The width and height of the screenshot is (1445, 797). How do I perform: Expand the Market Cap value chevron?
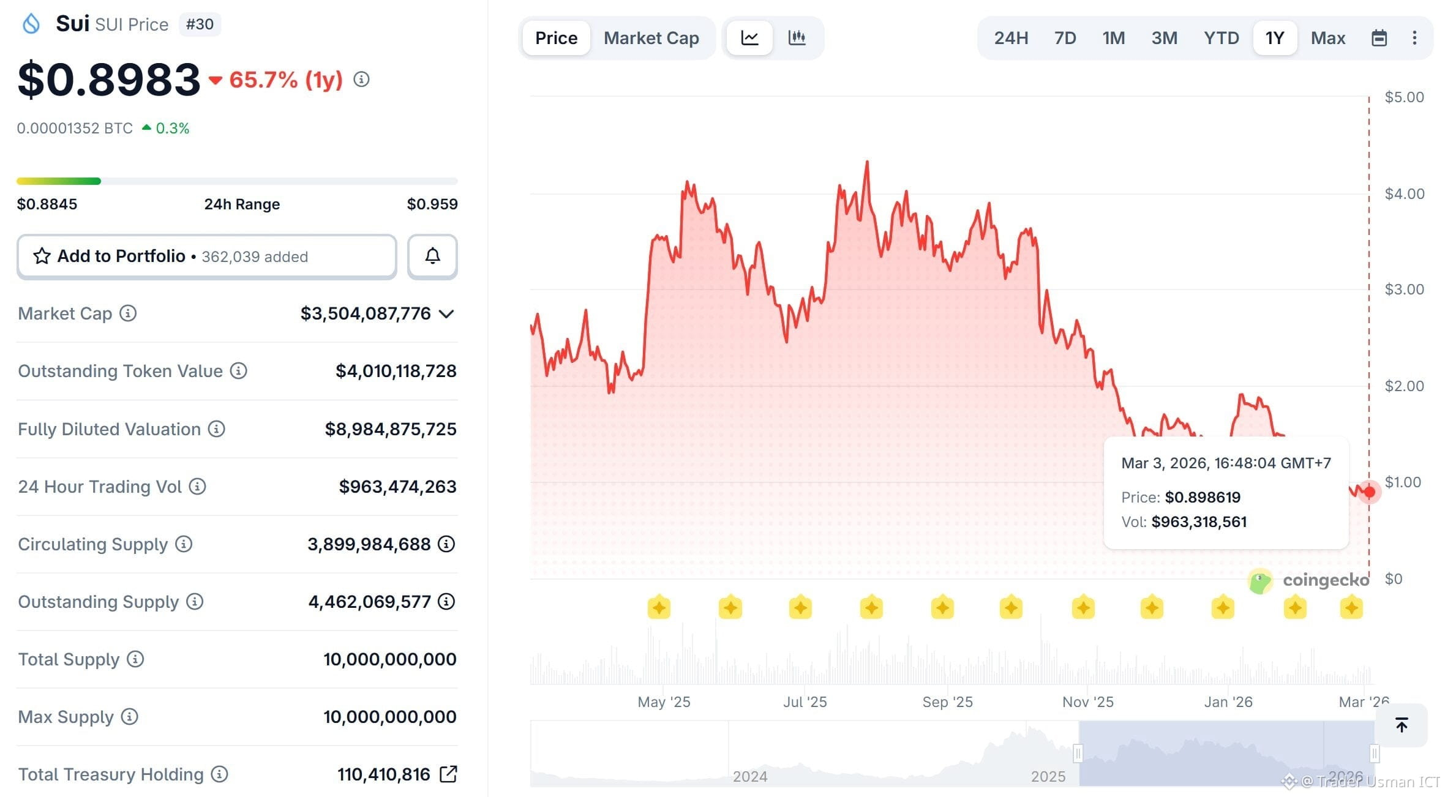click(x=447, y=314)
